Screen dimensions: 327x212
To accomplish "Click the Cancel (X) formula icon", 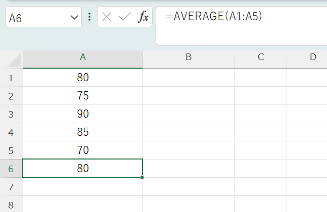I will click(x=107, y=17).
